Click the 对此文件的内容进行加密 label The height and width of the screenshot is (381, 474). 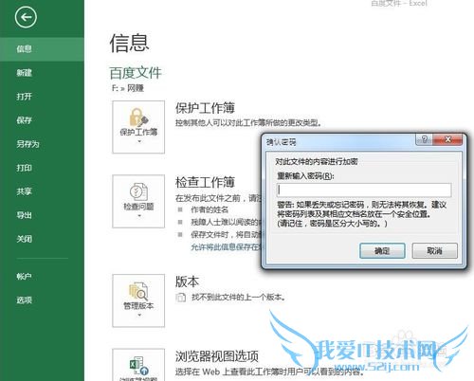(317, 162)
